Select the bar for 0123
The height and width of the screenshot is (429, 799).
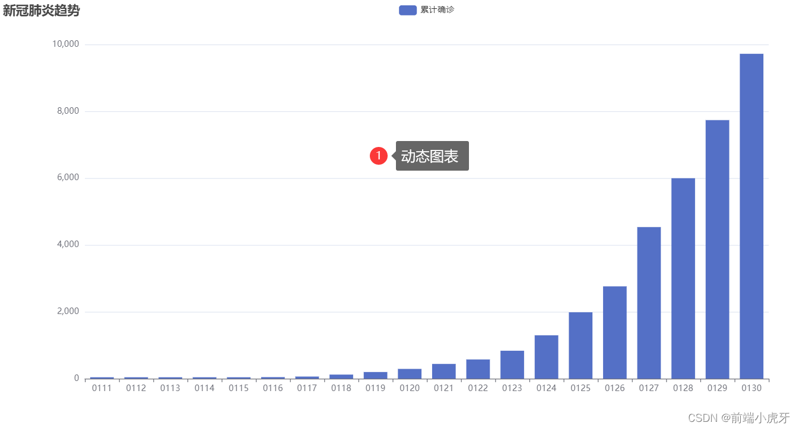point(512,364)
